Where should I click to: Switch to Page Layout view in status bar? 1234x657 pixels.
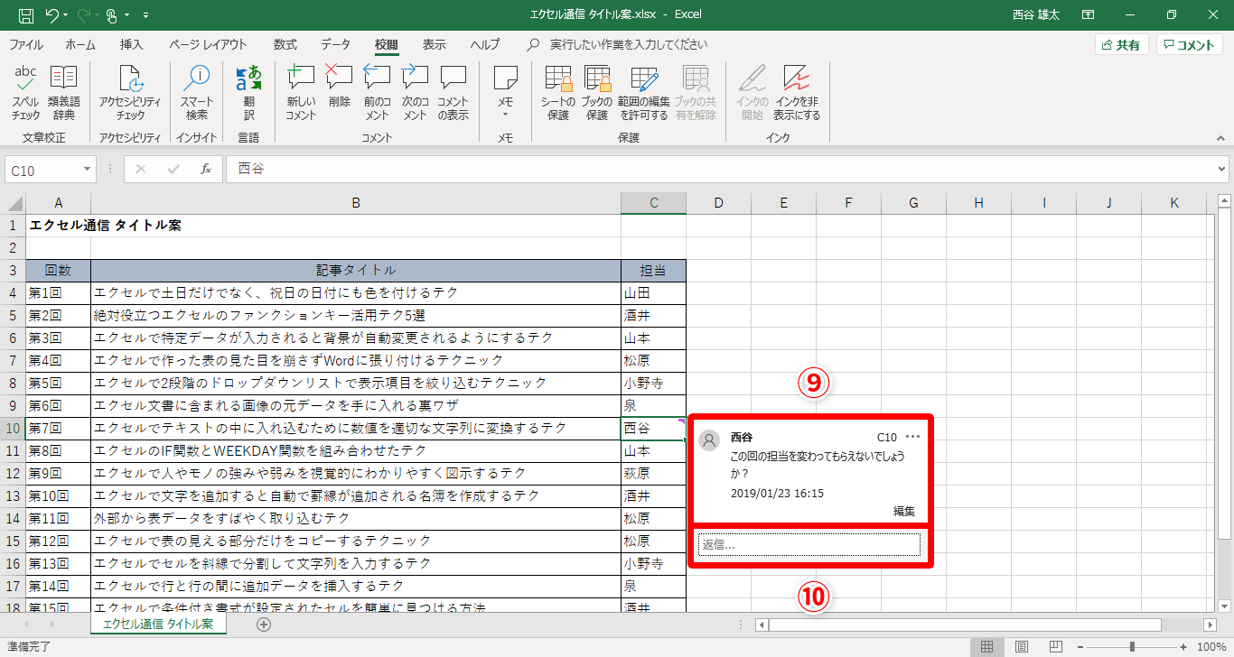(1022, 647)
